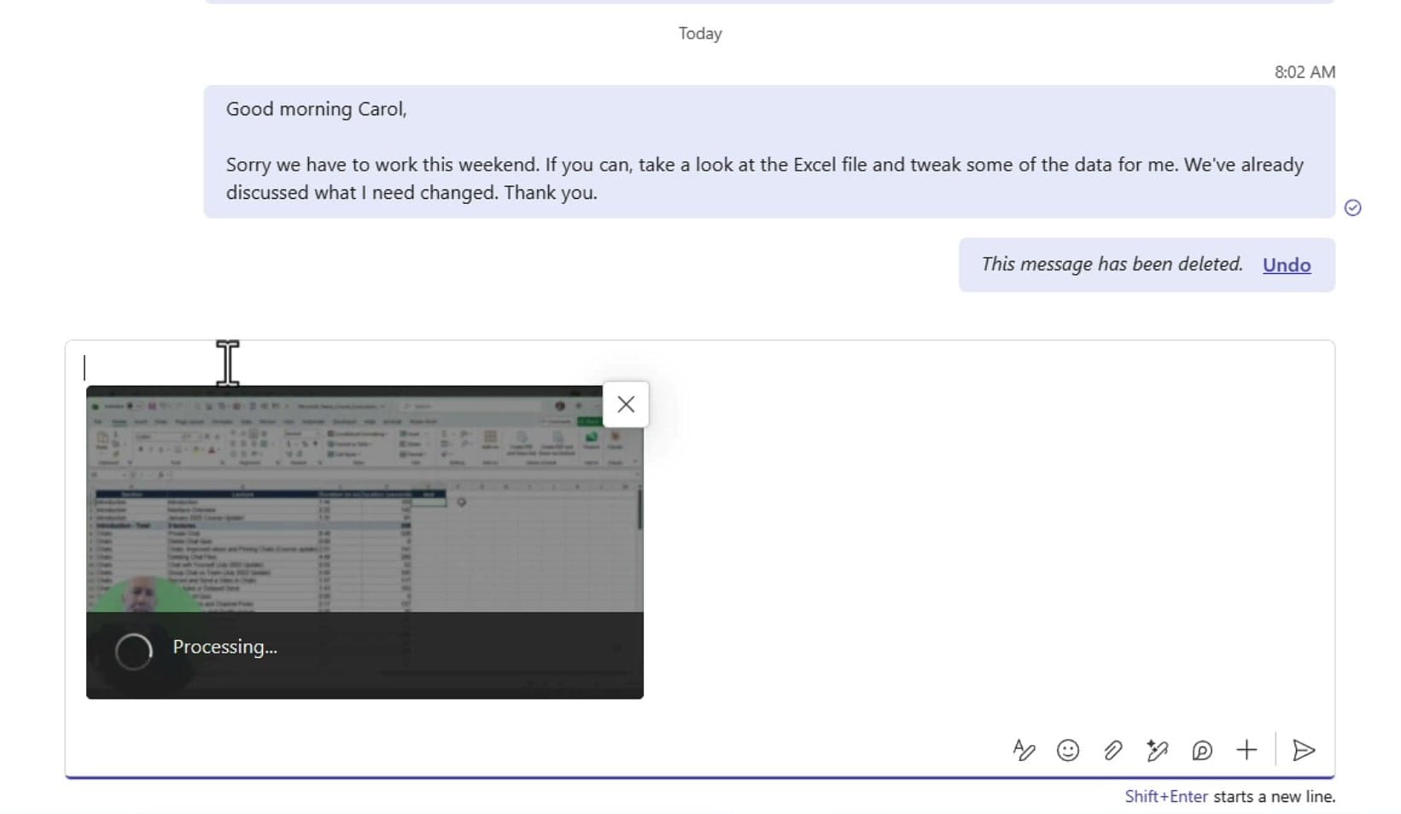Click the video clip thumbnail being processed
This screenshot has height=814, width=1401.
365,542
